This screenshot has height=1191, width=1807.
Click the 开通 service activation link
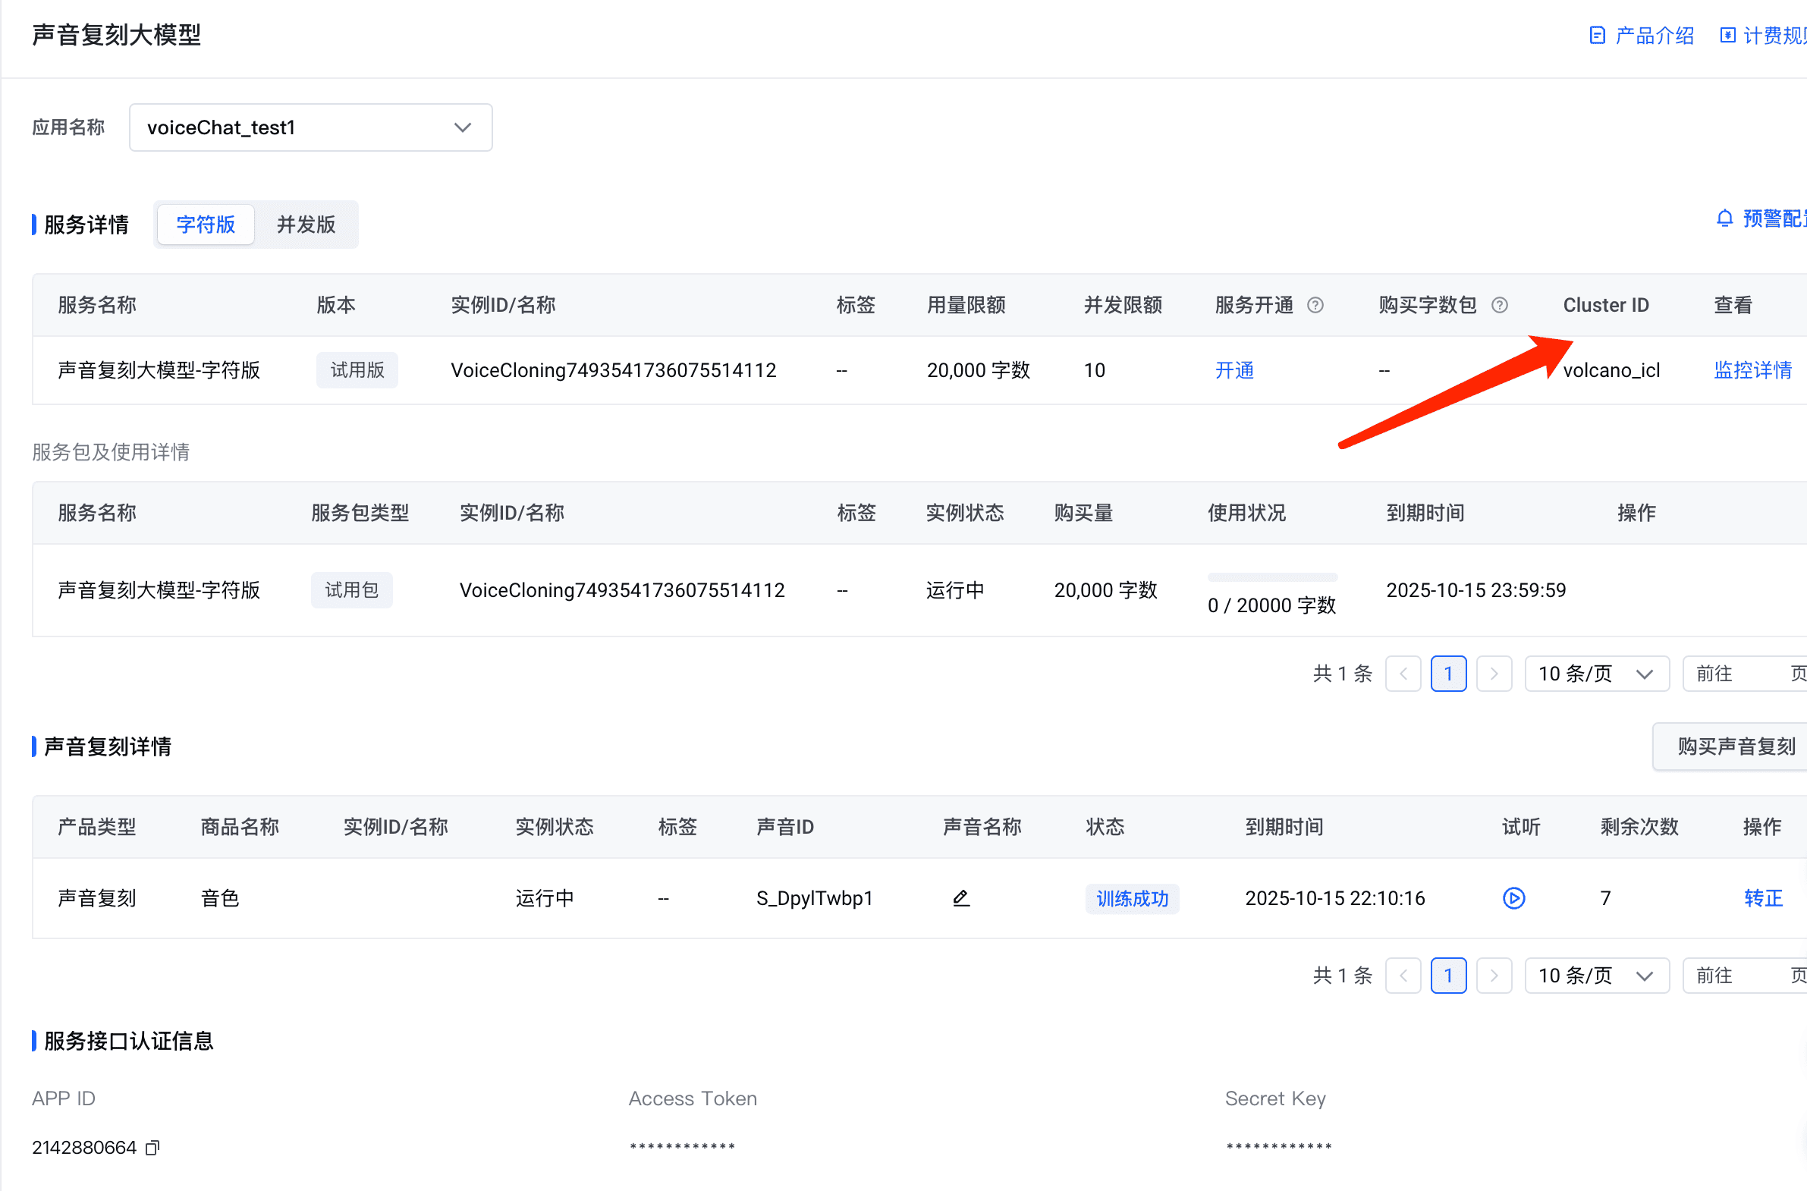pyautogui.click(x=1234, y=371)
